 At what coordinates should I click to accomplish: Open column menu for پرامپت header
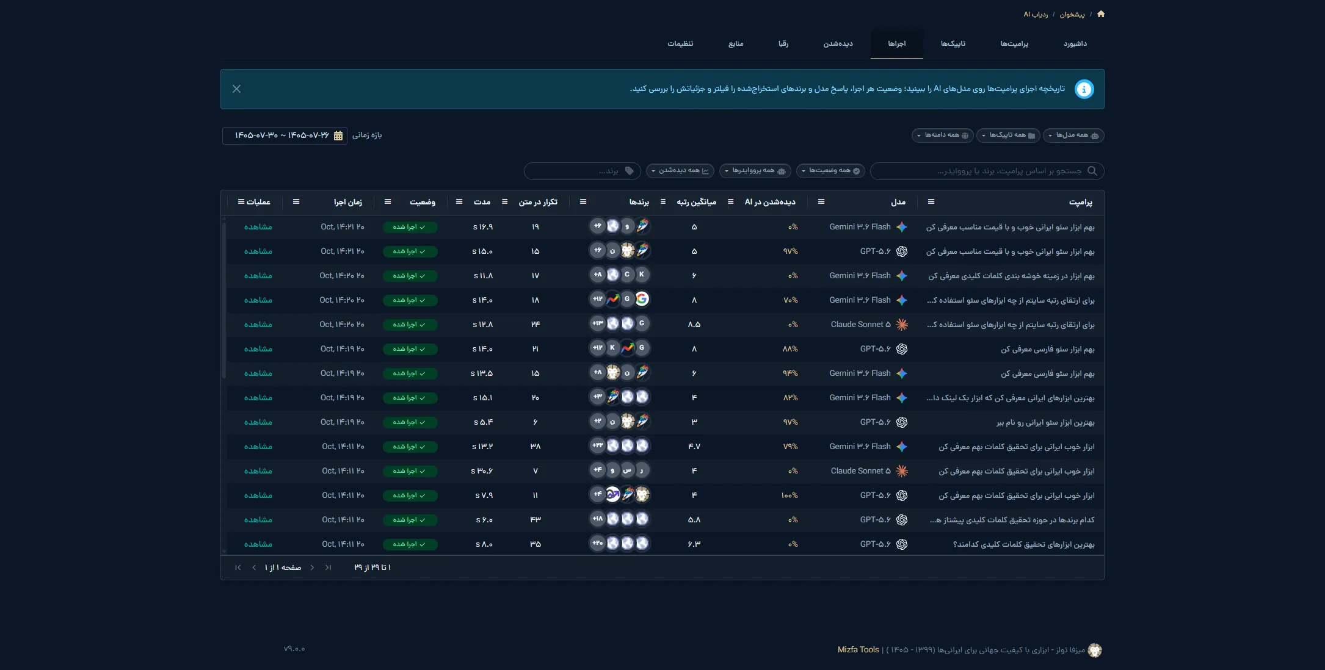931,202
